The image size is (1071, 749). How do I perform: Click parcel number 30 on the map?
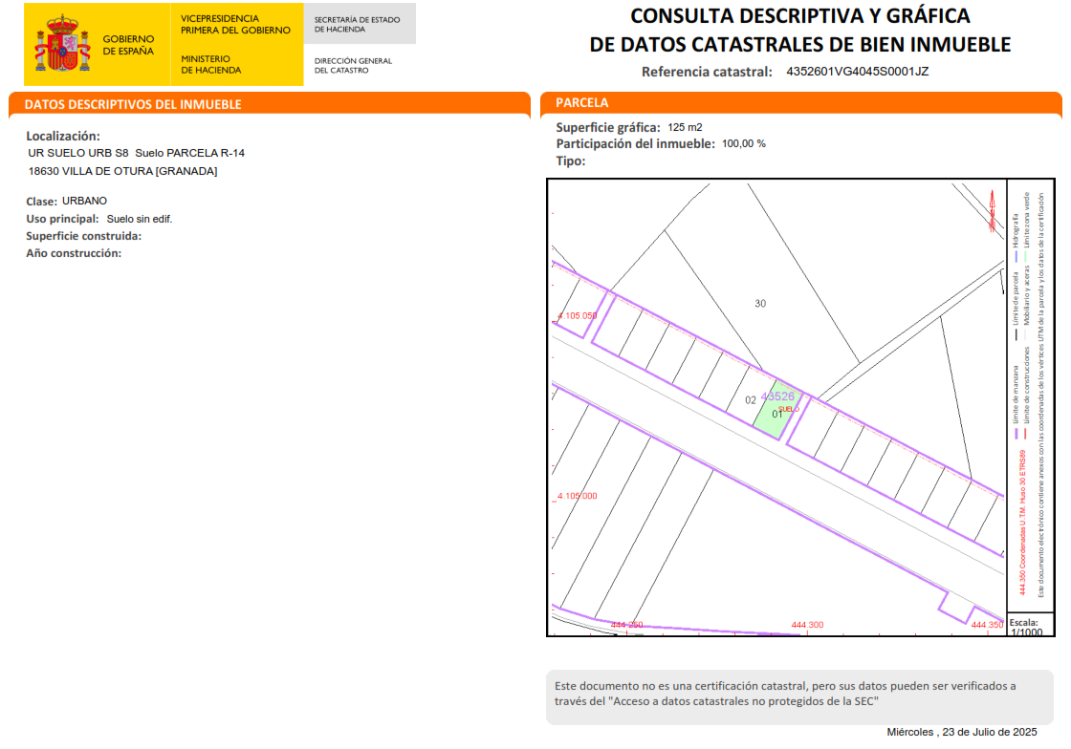pos(760,304)
